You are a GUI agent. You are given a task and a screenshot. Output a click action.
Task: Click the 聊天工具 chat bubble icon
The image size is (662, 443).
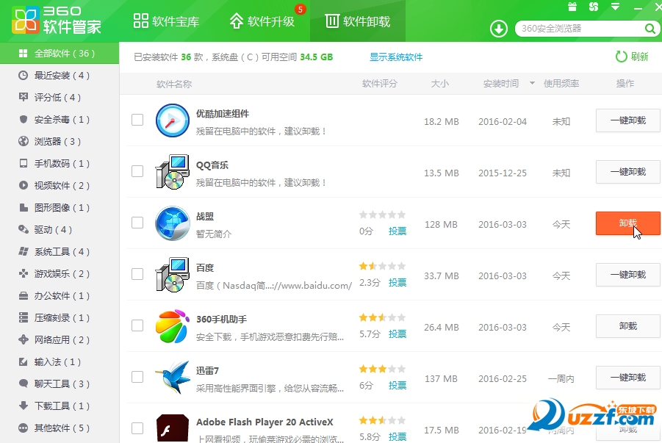(x=24, y=384)
